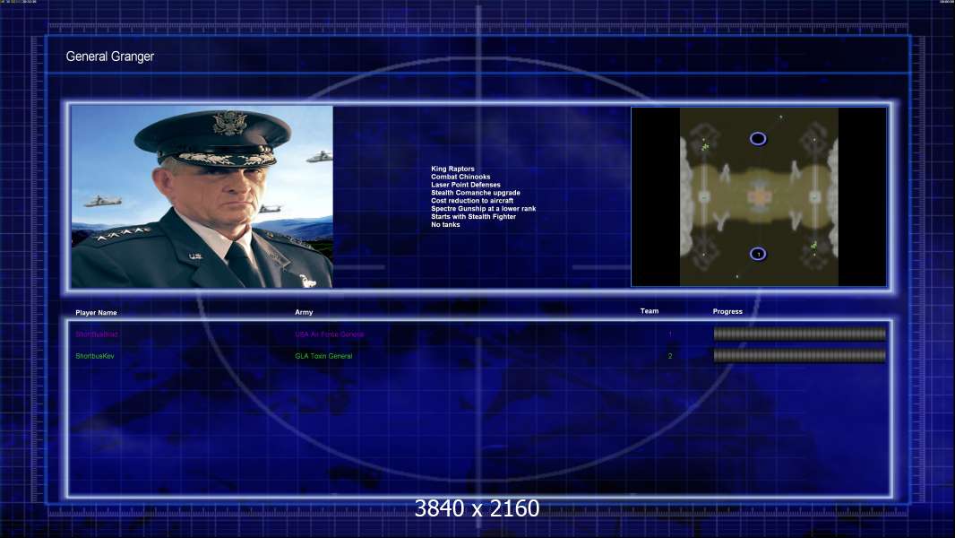This screenshot has height=538, width=955.
Task: Select the upper start position circle on map
Action: 758,139
